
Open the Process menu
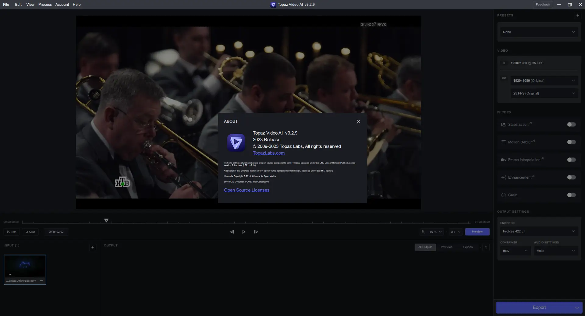(x=45, y=5)
